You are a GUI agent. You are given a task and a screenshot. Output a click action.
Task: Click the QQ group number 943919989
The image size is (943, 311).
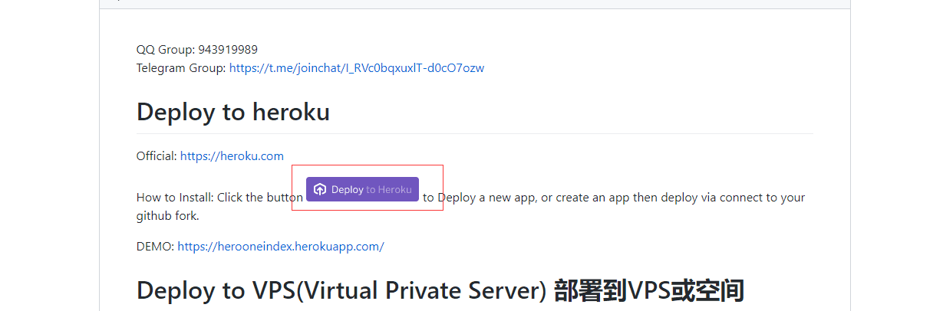pos(228,50)
